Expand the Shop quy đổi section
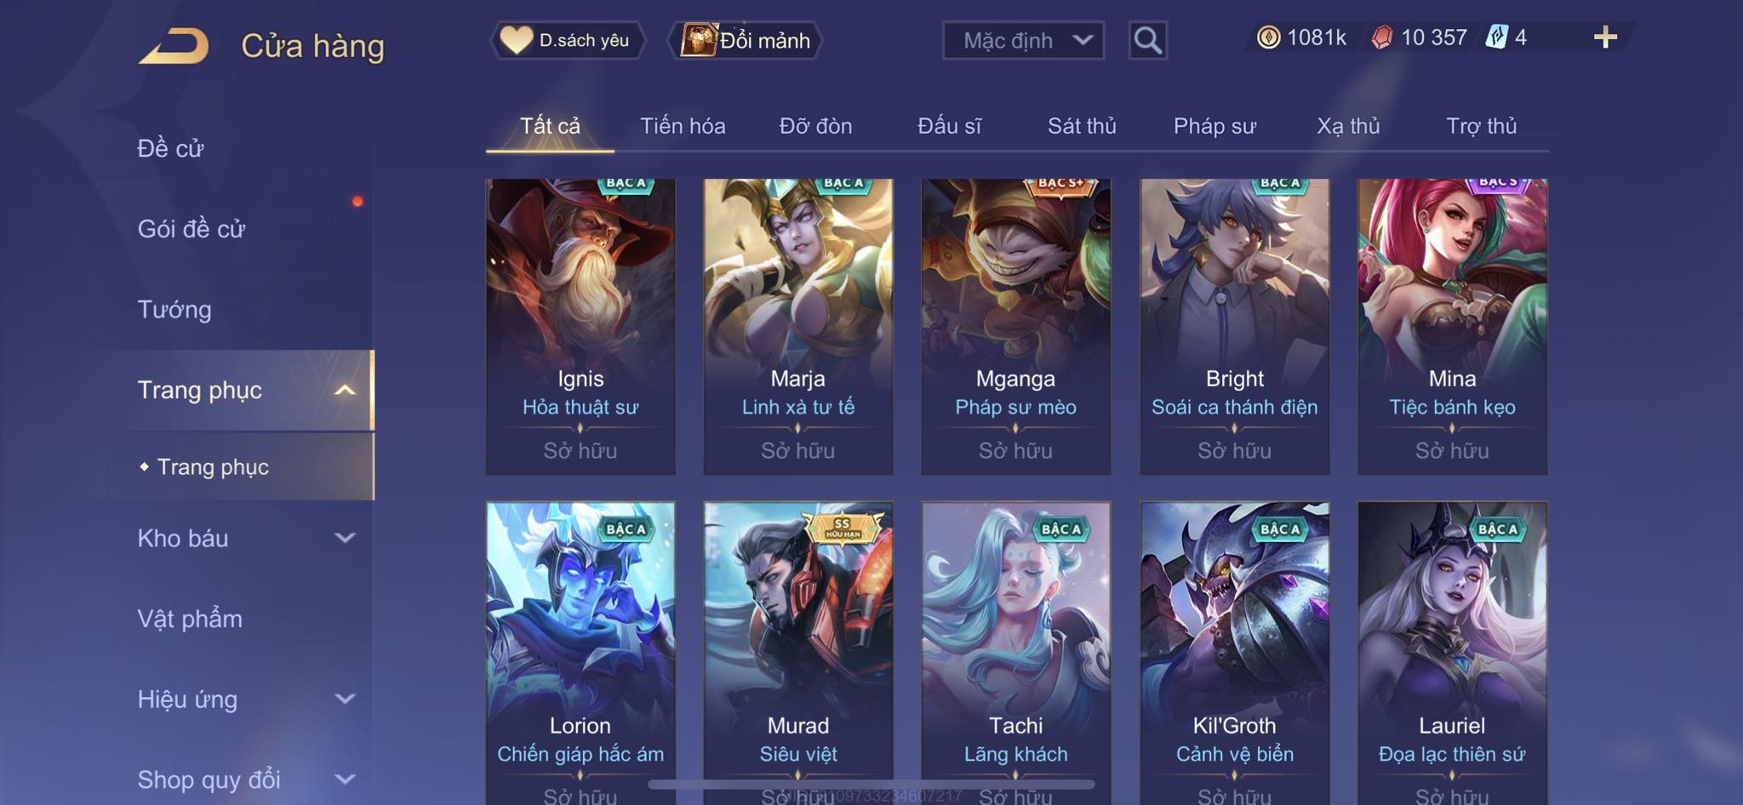Viewport: 1743px width, 805px height. click(x=345, y=779)
